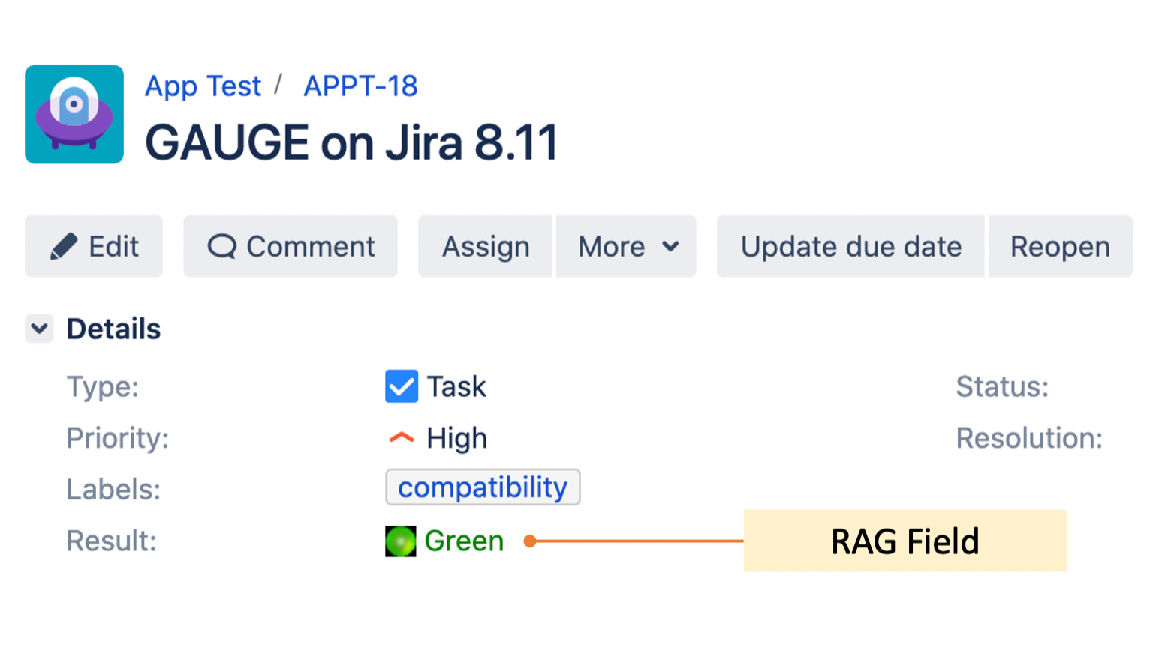The height and width of the screenshot is (654, 1150).
Task: Click the Reopen button
Action: 1060,246
